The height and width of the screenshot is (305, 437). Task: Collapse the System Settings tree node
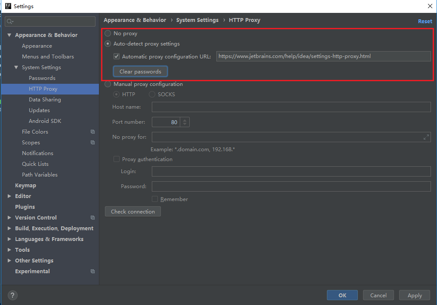click(16, 67)
